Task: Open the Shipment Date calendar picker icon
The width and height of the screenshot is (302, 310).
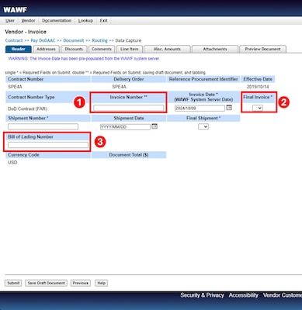Action: pos(154,126)
